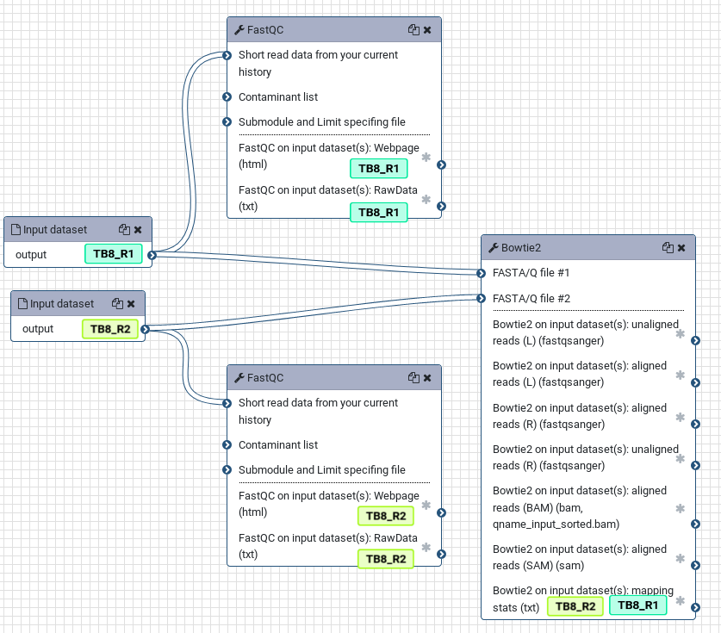The image size is (721, 633).
Task: Toggle asterisk for Bowtie2 aligned reads (R)
Action: tap(681, 418)
